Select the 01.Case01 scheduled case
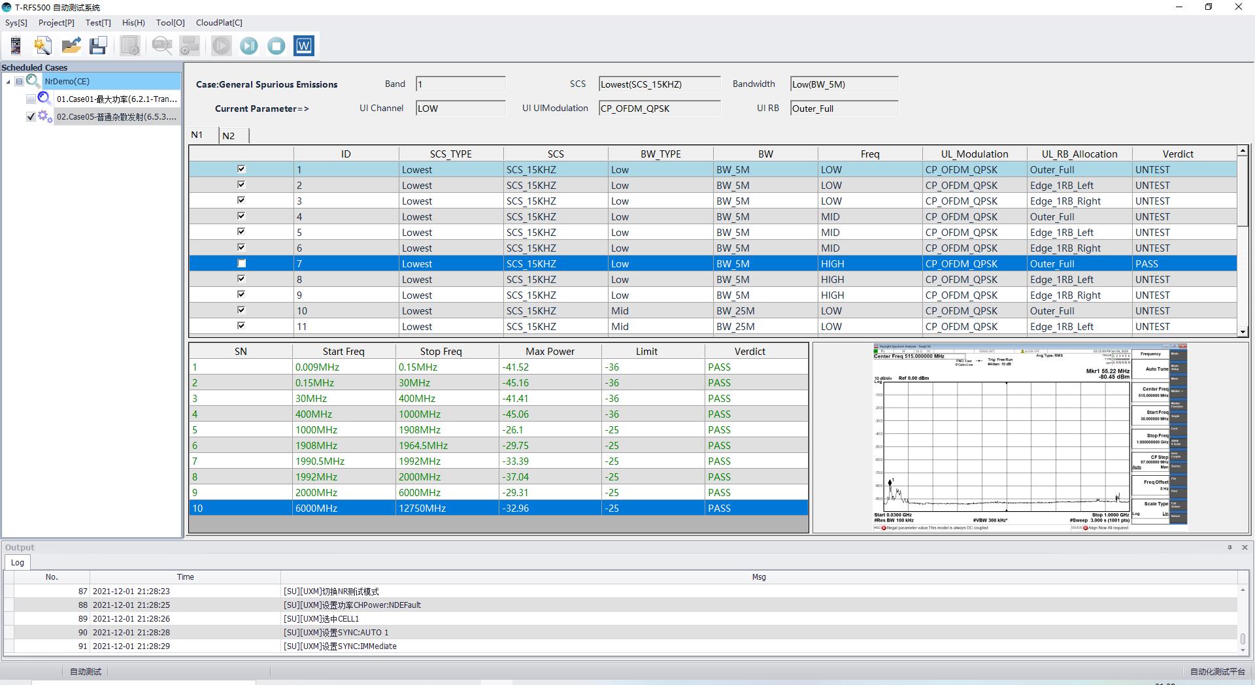Image resolution: width=1255 pixels, height=685 pixels. click(x=116, y=99)
